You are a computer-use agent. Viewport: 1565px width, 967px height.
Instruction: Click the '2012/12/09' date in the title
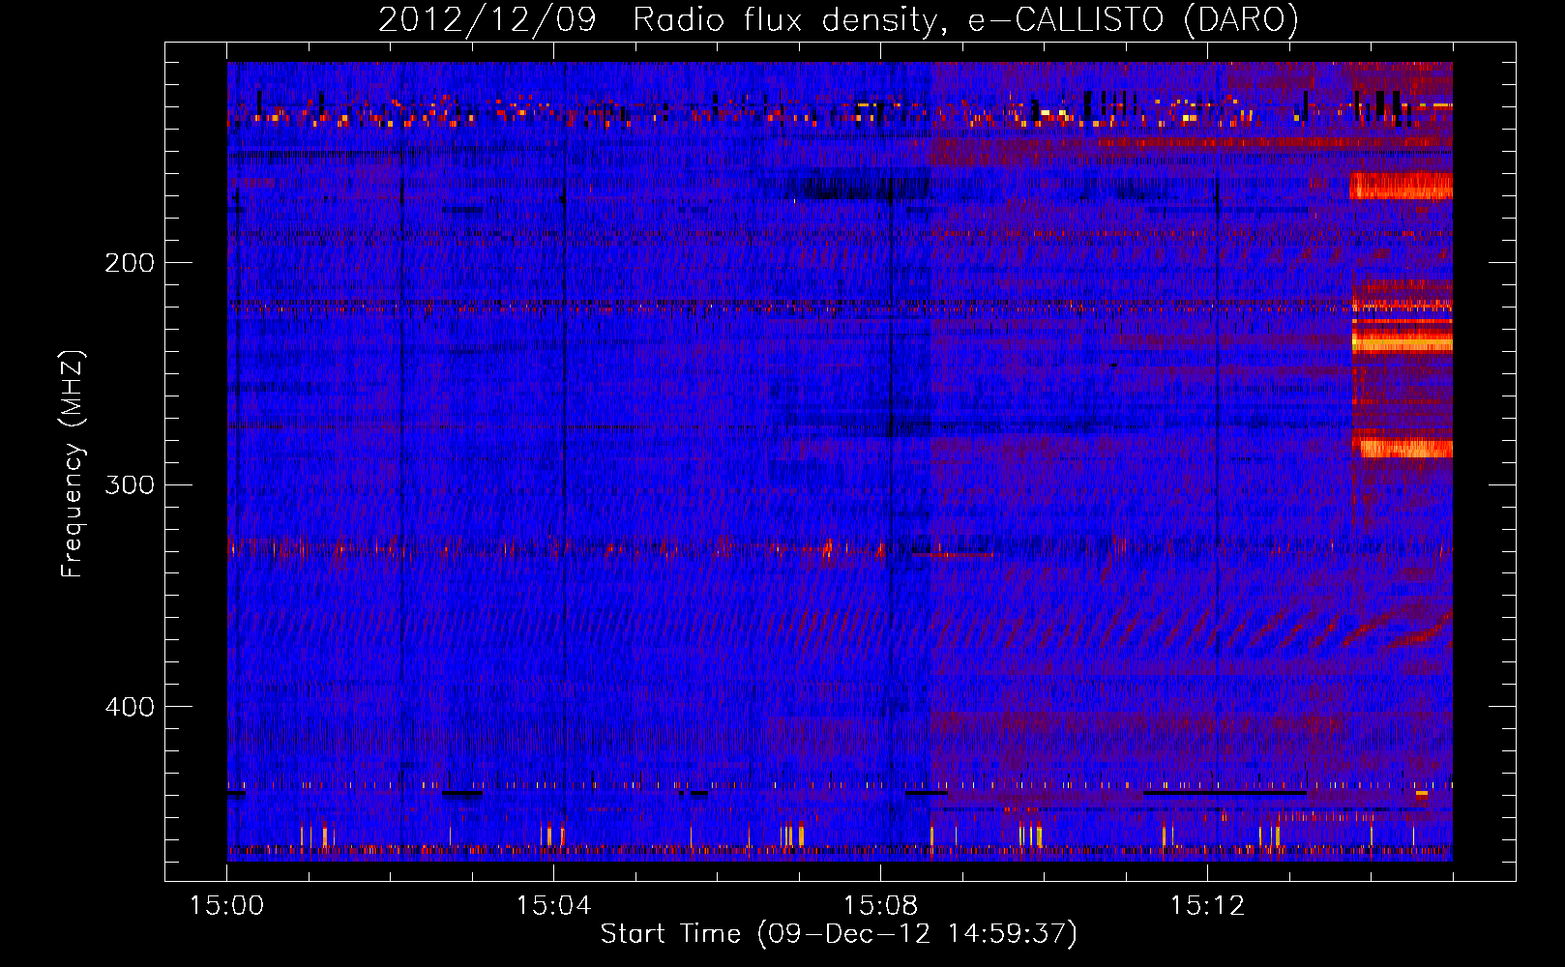click(487, 20)
